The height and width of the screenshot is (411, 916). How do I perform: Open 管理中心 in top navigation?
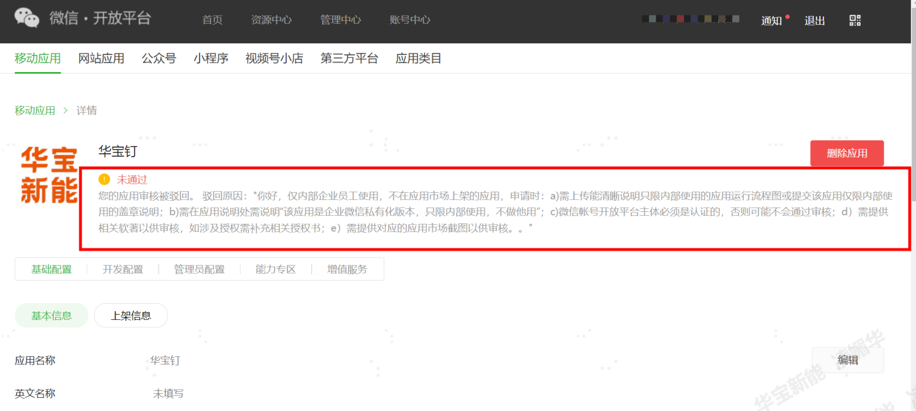coord(341,20)
